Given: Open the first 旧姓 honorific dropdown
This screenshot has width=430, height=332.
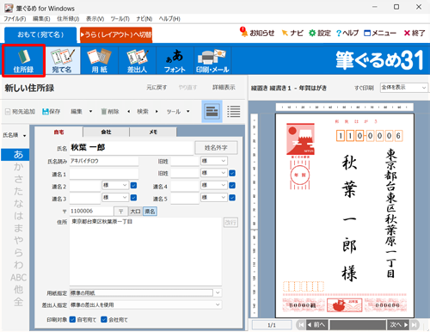Looking at the screenshot, I should [x=214, y=161].
